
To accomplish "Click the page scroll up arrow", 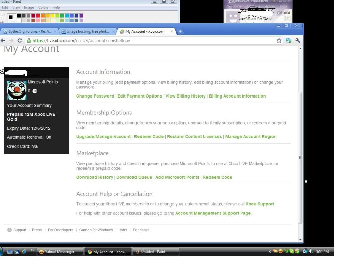I will click(x=300, y=49).
